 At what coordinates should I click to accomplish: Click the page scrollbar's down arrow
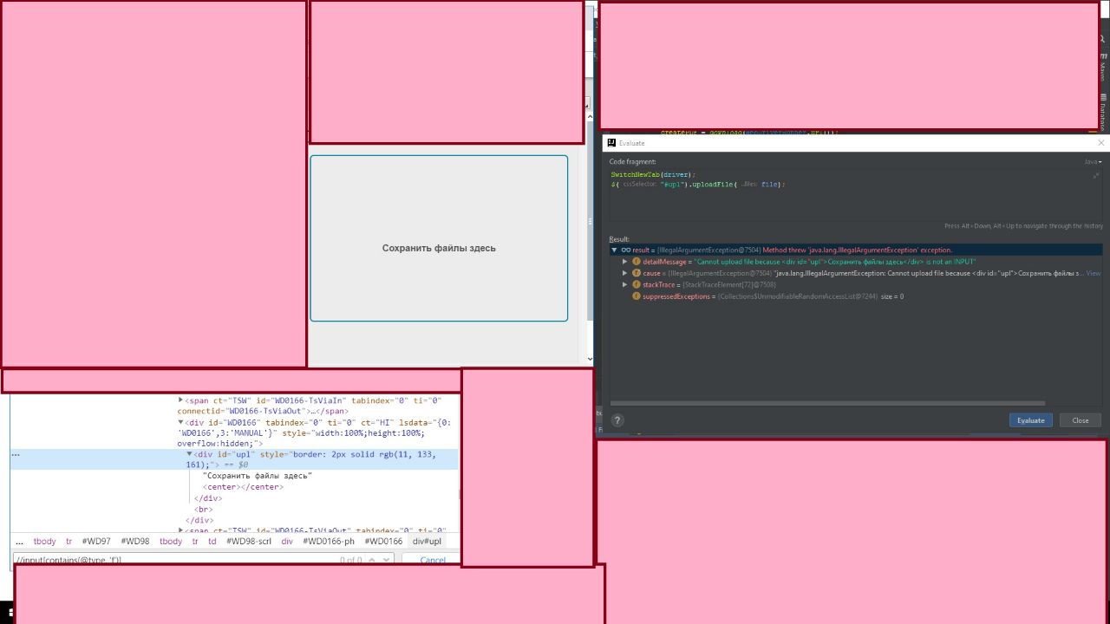[591, 358]
